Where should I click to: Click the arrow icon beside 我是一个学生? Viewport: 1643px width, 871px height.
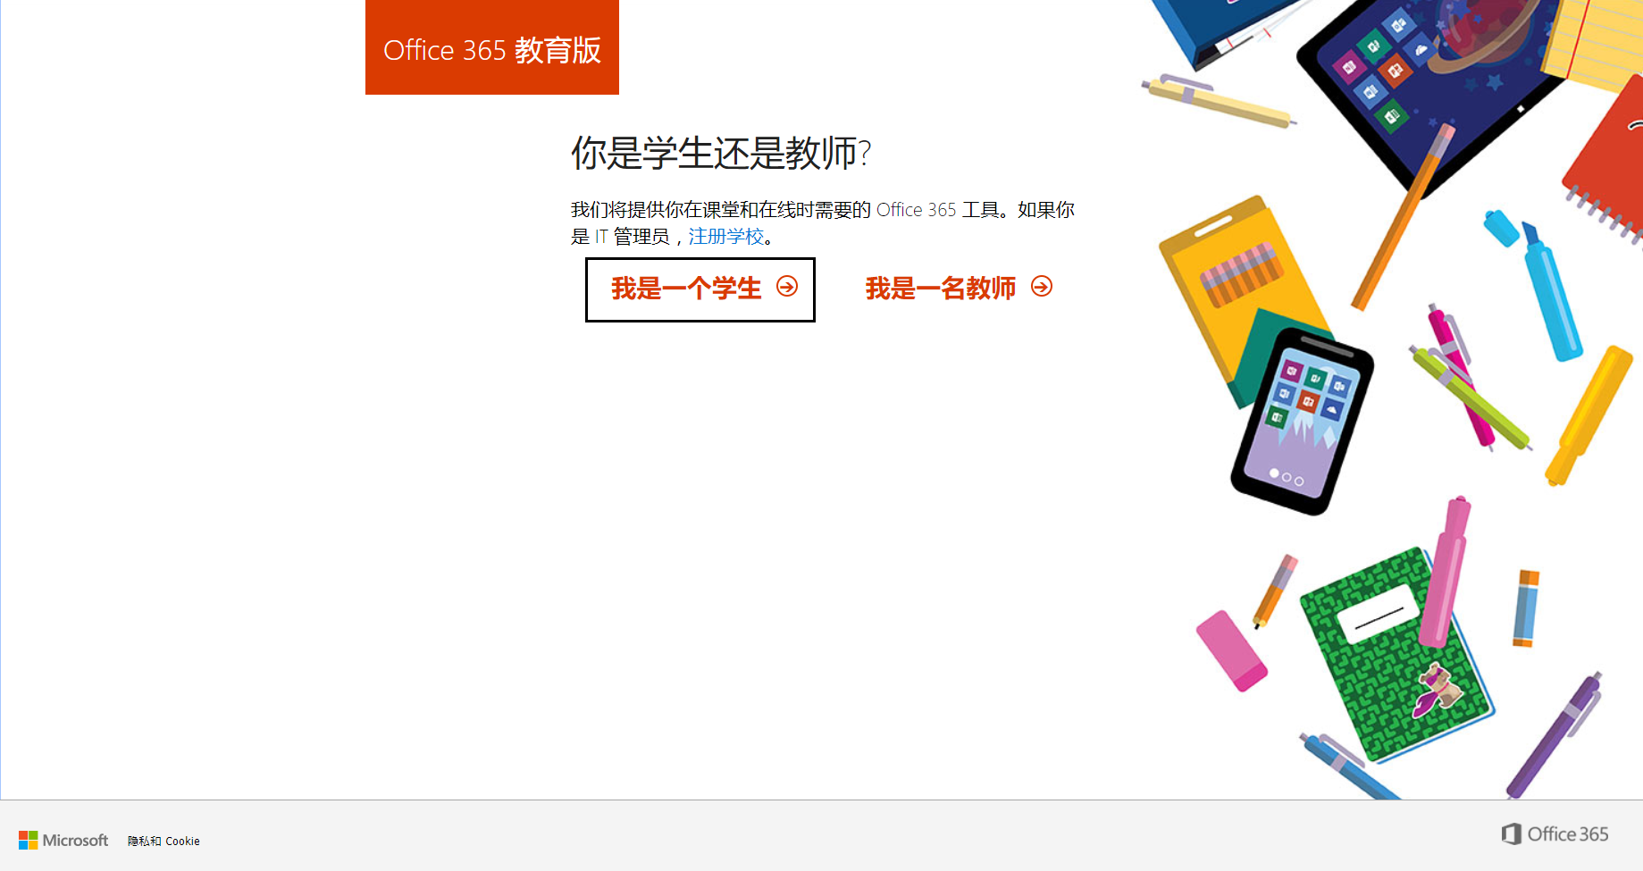tap(787, 286)
